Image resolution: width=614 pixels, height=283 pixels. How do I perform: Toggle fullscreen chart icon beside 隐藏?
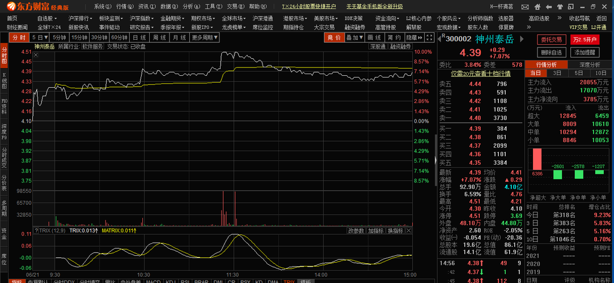430,37
